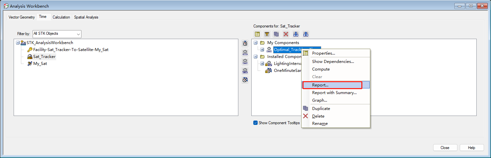Click the blue up-arrow export icon
Image resolution: width=491 pixels, height=158 pixels.
306,34
